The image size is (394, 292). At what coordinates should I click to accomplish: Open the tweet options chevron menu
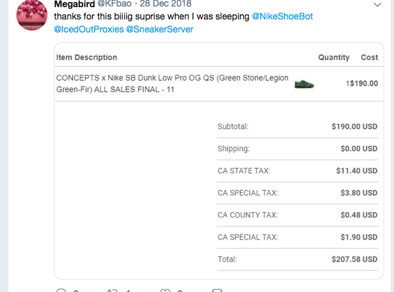tap(378, 5)
